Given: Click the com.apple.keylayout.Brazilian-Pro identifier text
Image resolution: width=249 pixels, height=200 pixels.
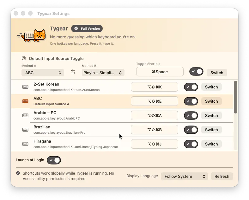Looking at the screenshot, I should pyautogui.click(x=59, y=132).
